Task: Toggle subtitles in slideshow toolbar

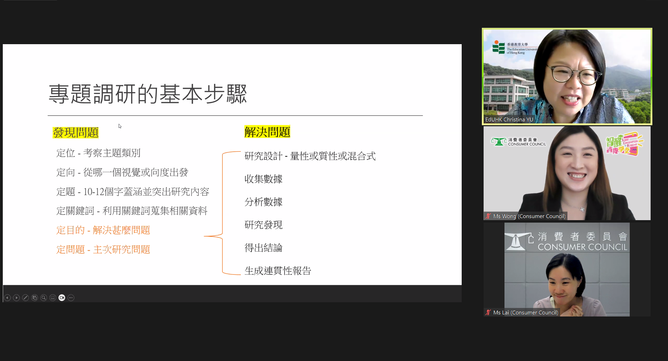Action: coord(53,298)
